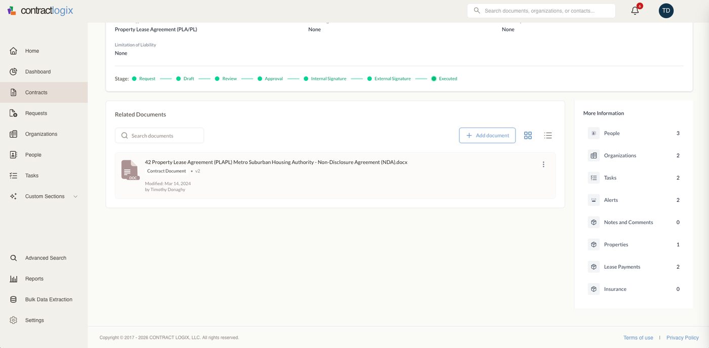Open the three-dot menu for the NDA document
709x348 pixels.
click(x=543, y=164)
